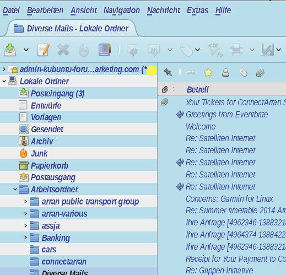Viewport: 286px width, 275px height.
Task: Open dropdown arrow next to Get Messages
Action: (x=26, y=50)
